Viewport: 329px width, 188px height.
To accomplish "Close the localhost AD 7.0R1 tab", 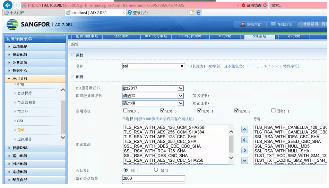I will (x=123, y=13).
